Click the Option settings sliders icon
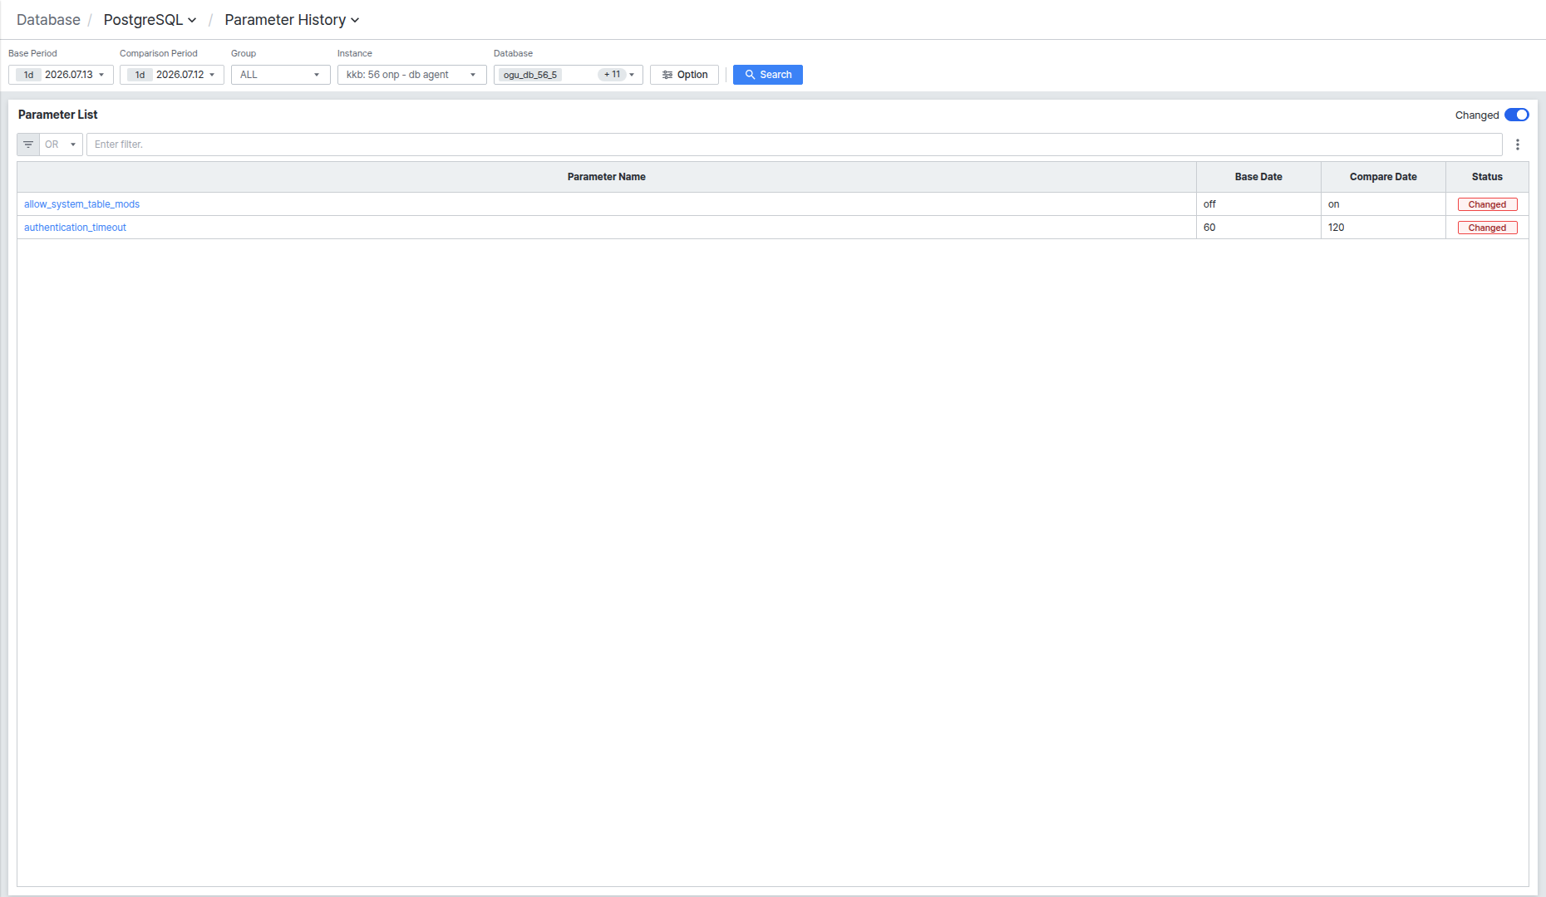1546x897 pixels. (x=667, y=75)
